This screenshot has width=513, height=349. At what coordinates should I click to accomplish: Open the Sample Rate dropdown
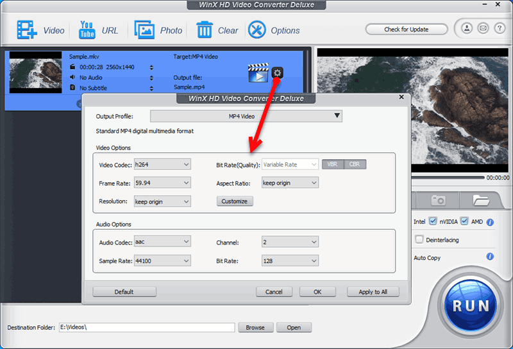[x=162, y=261]
